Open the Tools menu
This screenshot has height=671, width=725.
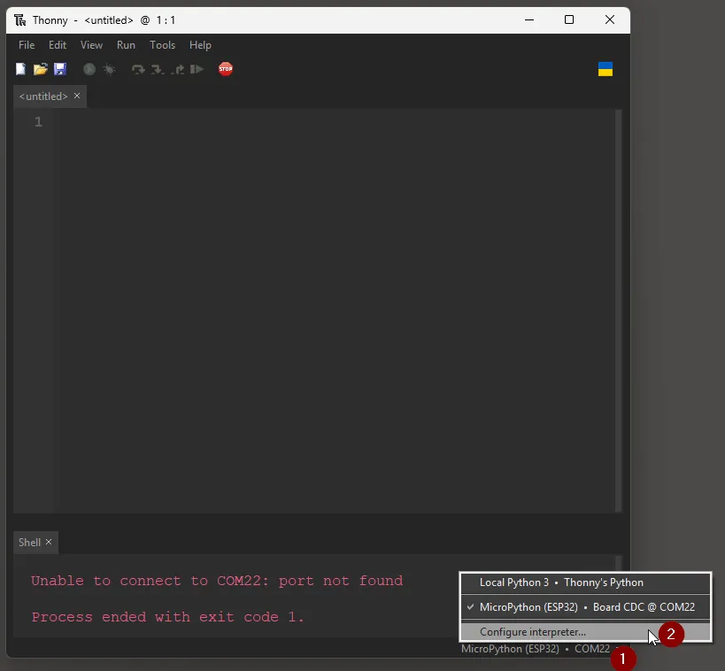click(162, 45)
